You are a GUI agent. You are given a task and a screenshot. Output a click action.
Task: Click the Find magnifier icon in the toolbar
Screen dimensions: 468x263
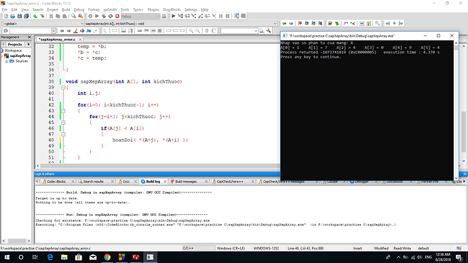tap(73, 16)
